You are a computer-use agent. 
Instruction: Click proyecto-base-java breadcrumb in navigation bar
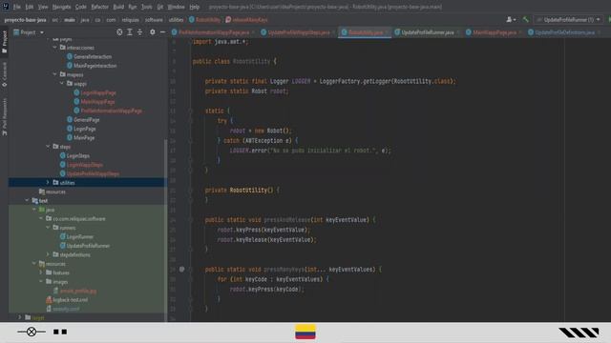point(25,20)
